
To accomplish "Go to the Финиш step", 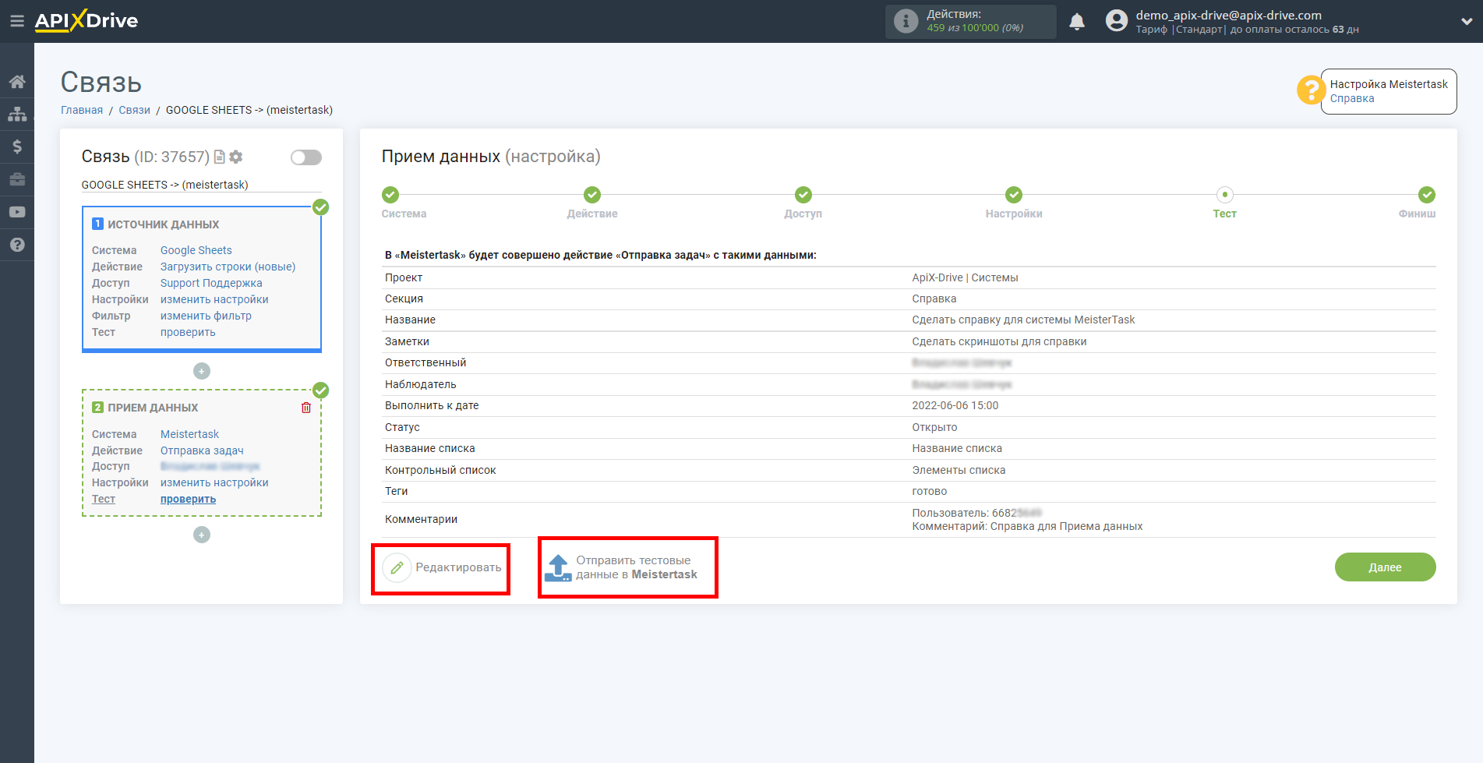I will click(1426, 195).
